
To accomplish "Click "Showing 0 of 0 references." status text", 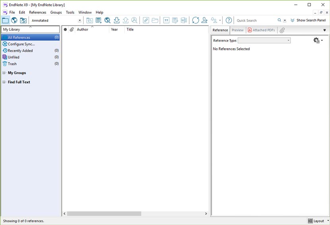I will click(x=23, y=221).
